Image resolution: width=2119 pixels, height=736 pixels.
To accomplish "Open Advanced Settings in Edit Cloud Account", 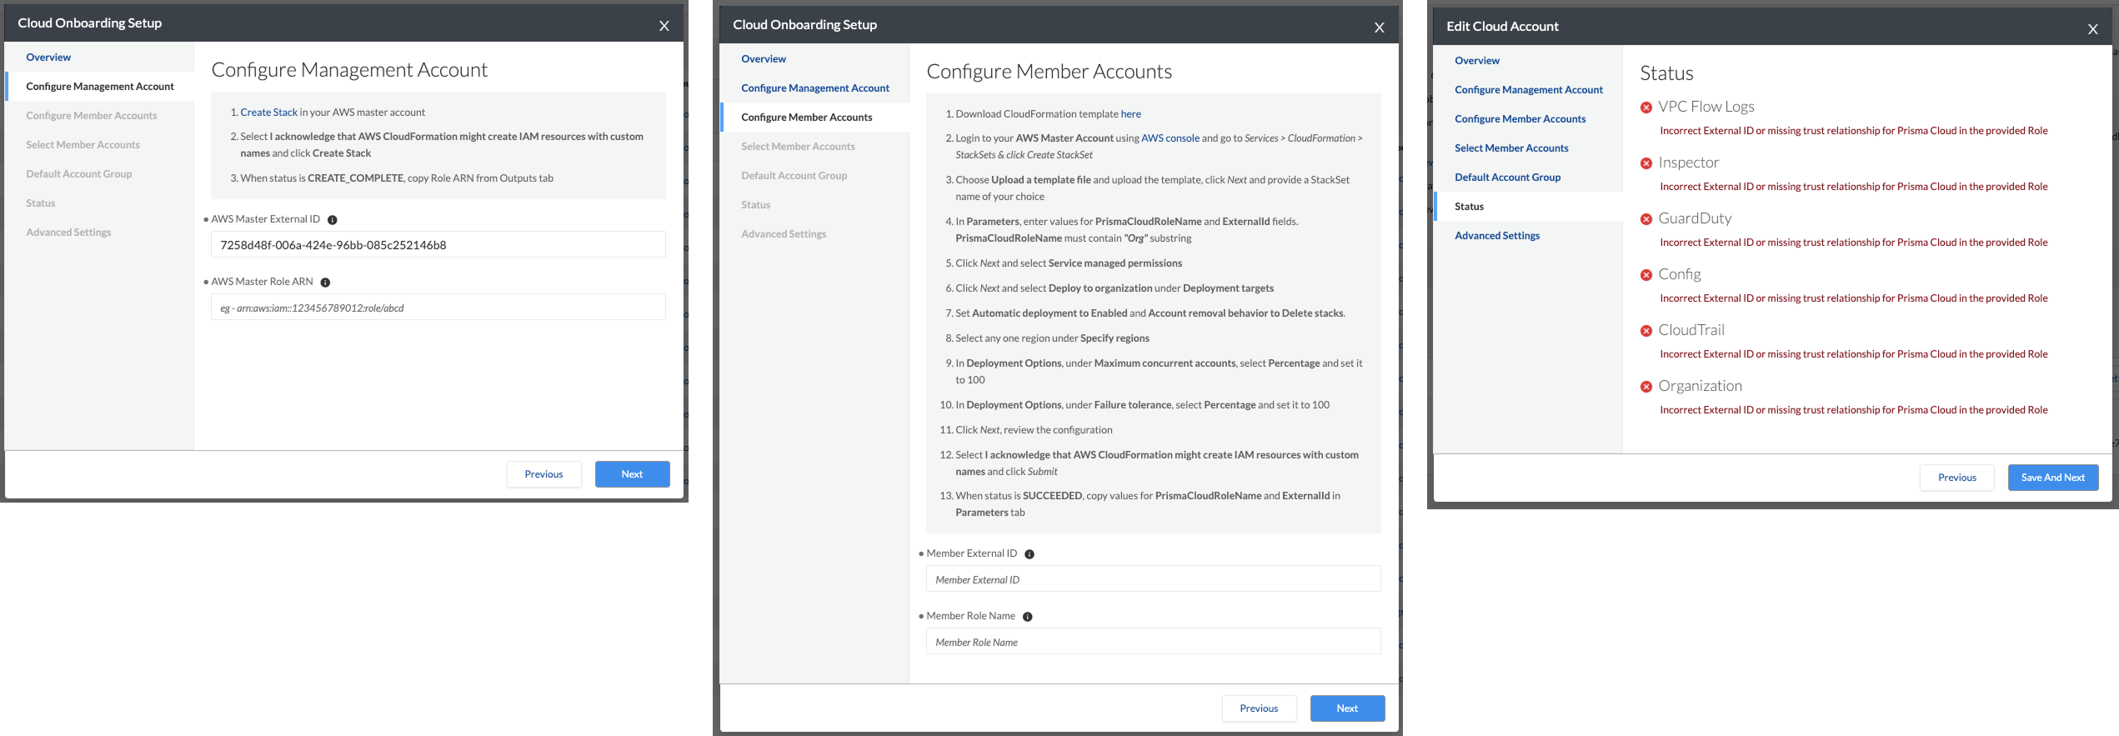I will pos(1497,236).
